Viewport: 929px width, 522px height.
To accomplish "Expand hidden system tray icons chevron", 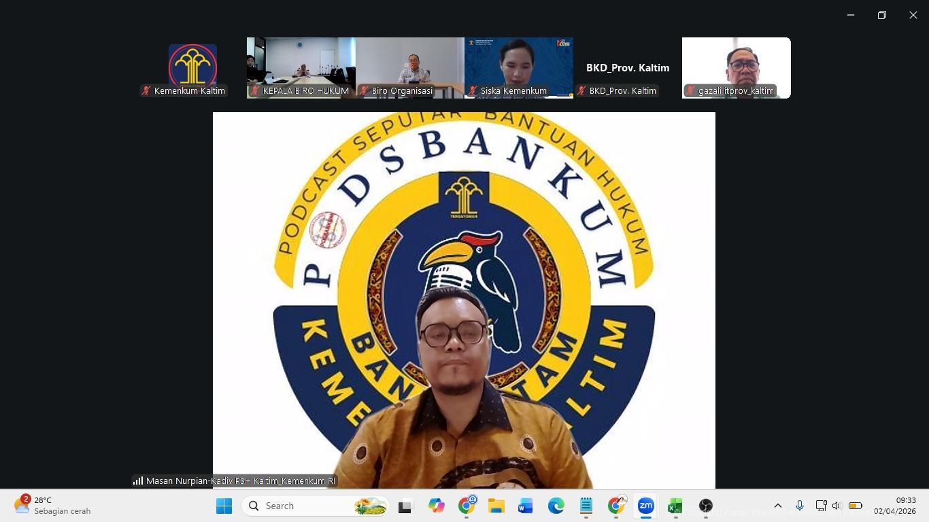I will (x=778, y=506).
